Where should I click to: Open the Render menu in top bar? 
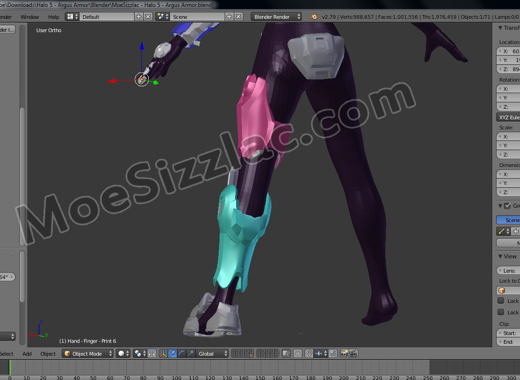point(6,17)
